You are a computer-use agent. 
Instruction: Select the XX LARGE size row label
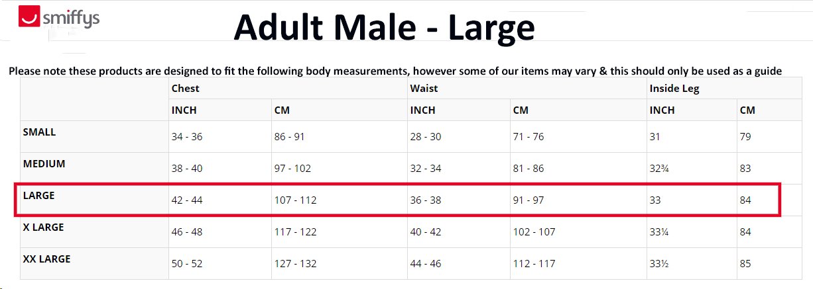(47, 259)
